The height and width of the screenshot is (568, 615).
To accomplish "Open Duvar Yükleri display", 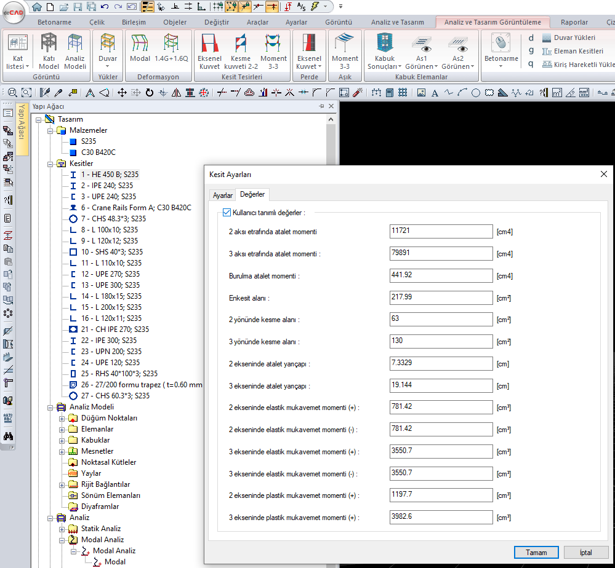I will (x=568, y=37).
